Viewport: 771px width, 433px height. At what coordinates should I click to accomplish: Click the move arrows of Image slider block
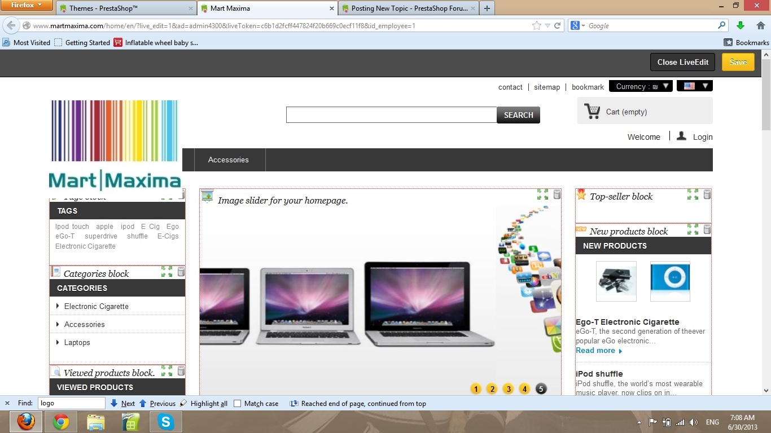click(x=542, y=195)
